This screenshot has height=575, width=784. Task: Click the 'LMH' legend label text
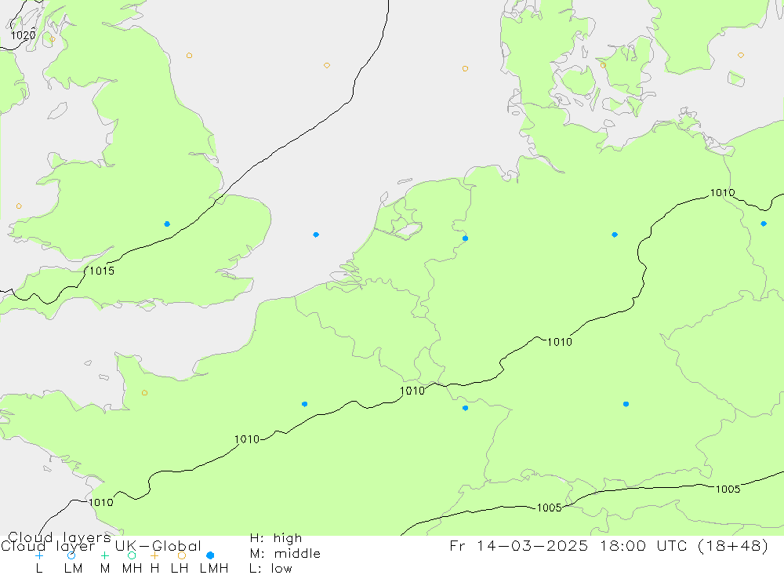coord(214,569)
